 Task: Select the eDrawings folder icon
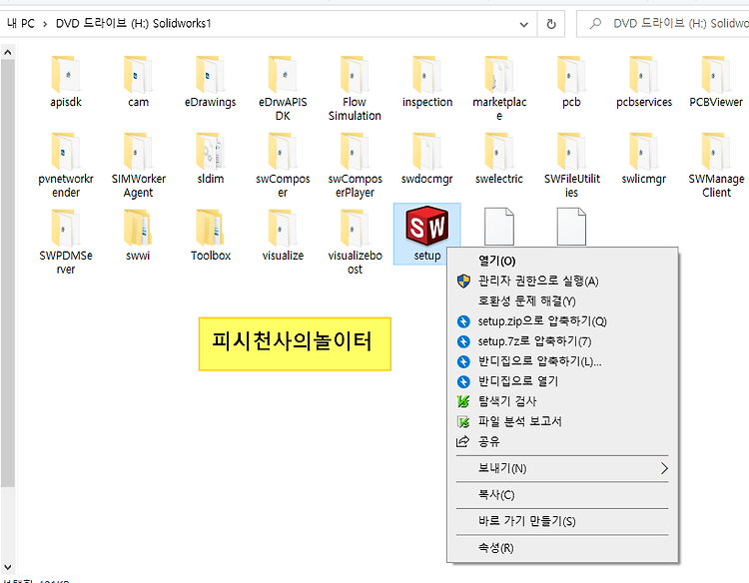click(210, 74)
